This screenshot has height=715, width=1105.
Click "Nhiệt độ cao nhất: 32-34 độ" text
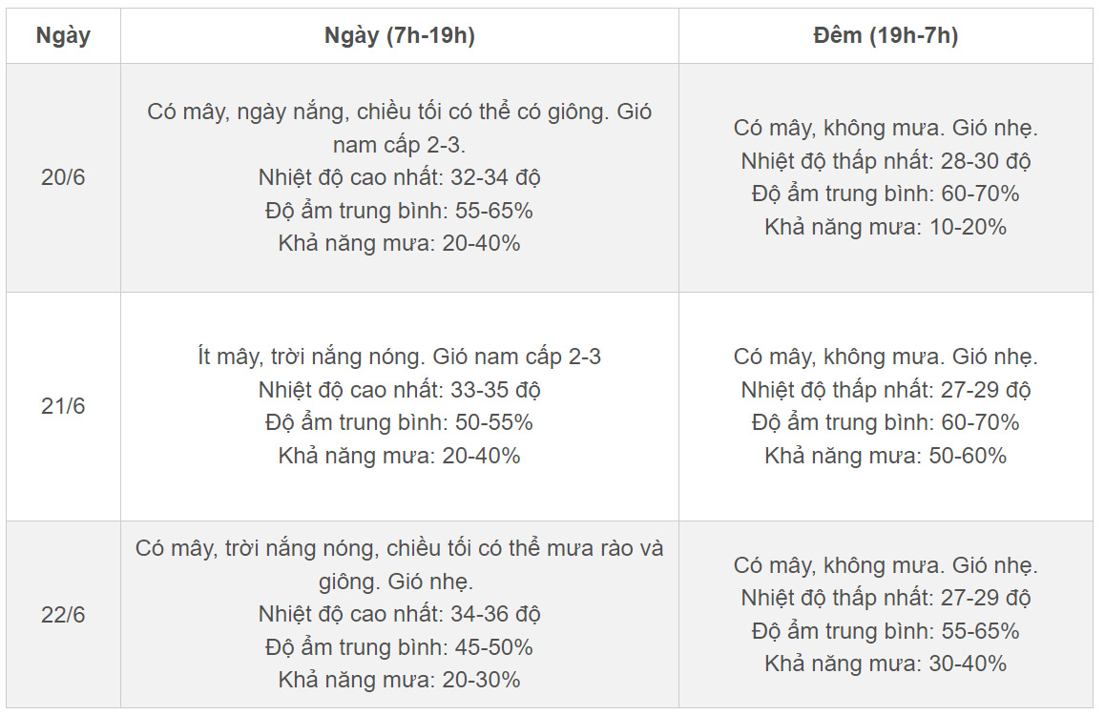tap(399, 177)
